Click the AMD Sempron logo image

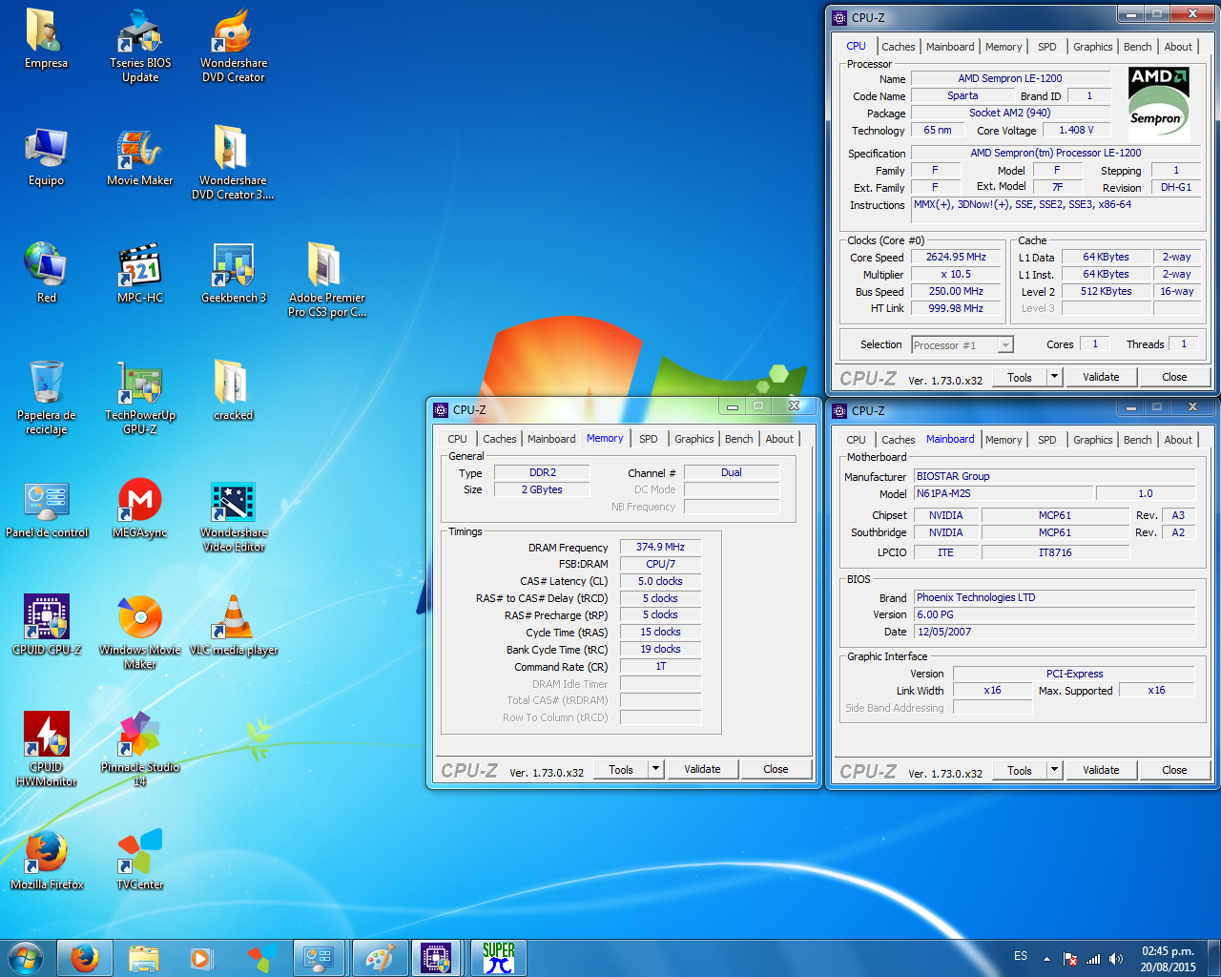(x=1158, y=104)
